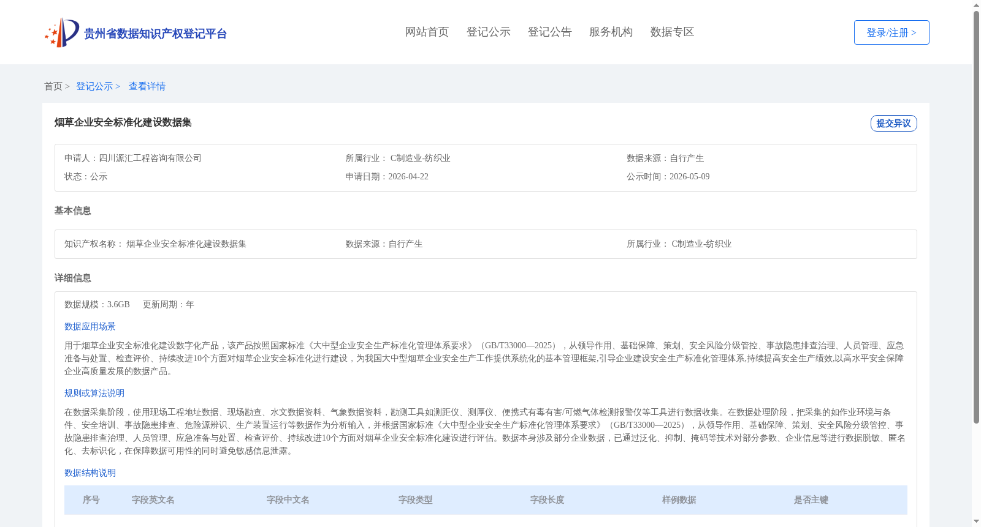Open the 数据专区 navigation item
981x527 pixels.
pyautogui.click(x=672, y=32)
